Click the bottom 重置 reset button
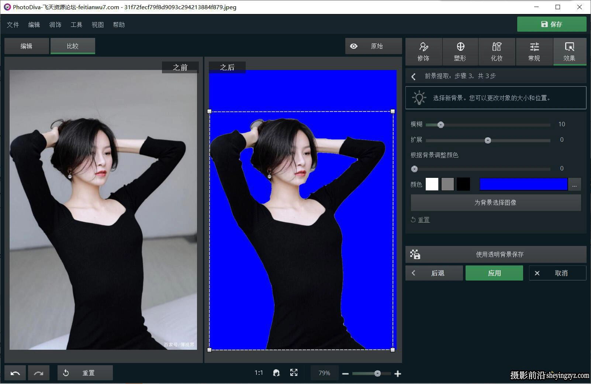This screenshot has height=384, width=591. click(85, 373)
